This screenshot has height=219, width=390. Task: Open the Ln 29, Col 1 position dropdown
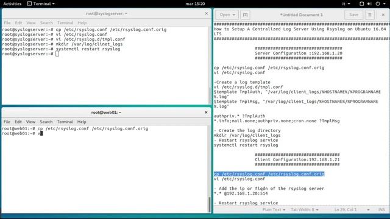[352, 210]
